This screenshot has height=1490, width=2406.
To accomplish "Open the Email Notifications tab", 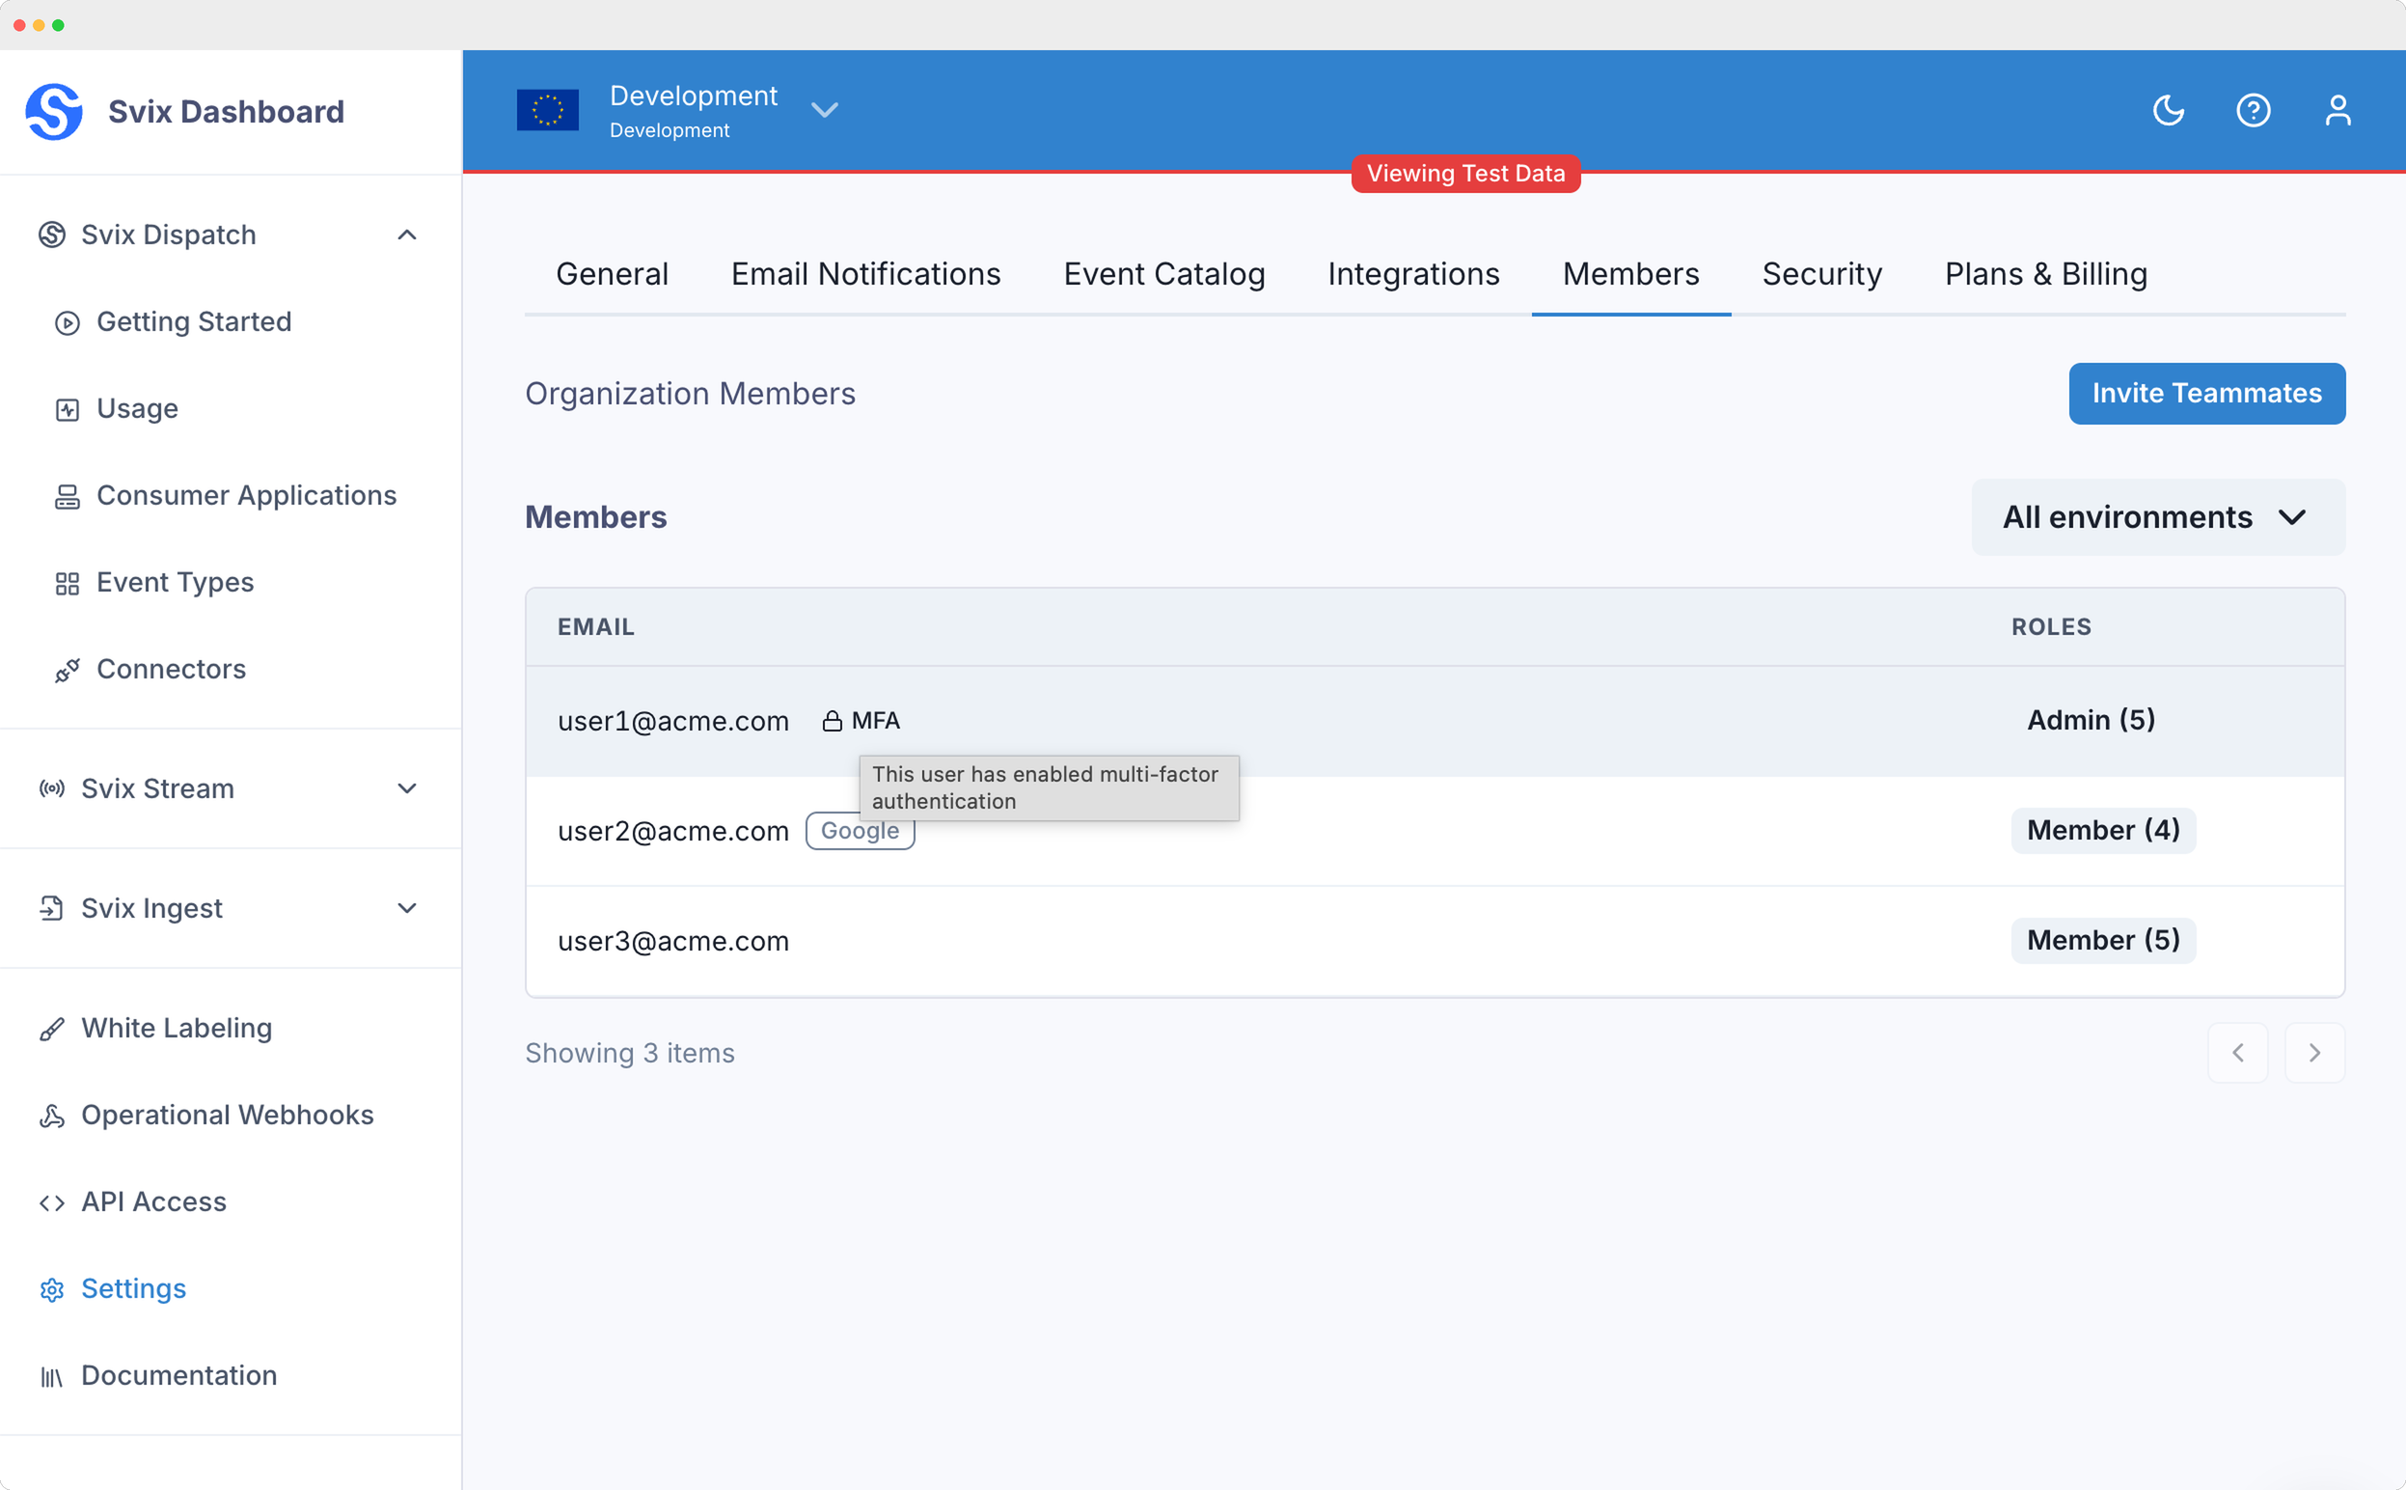I will [865, 274].
